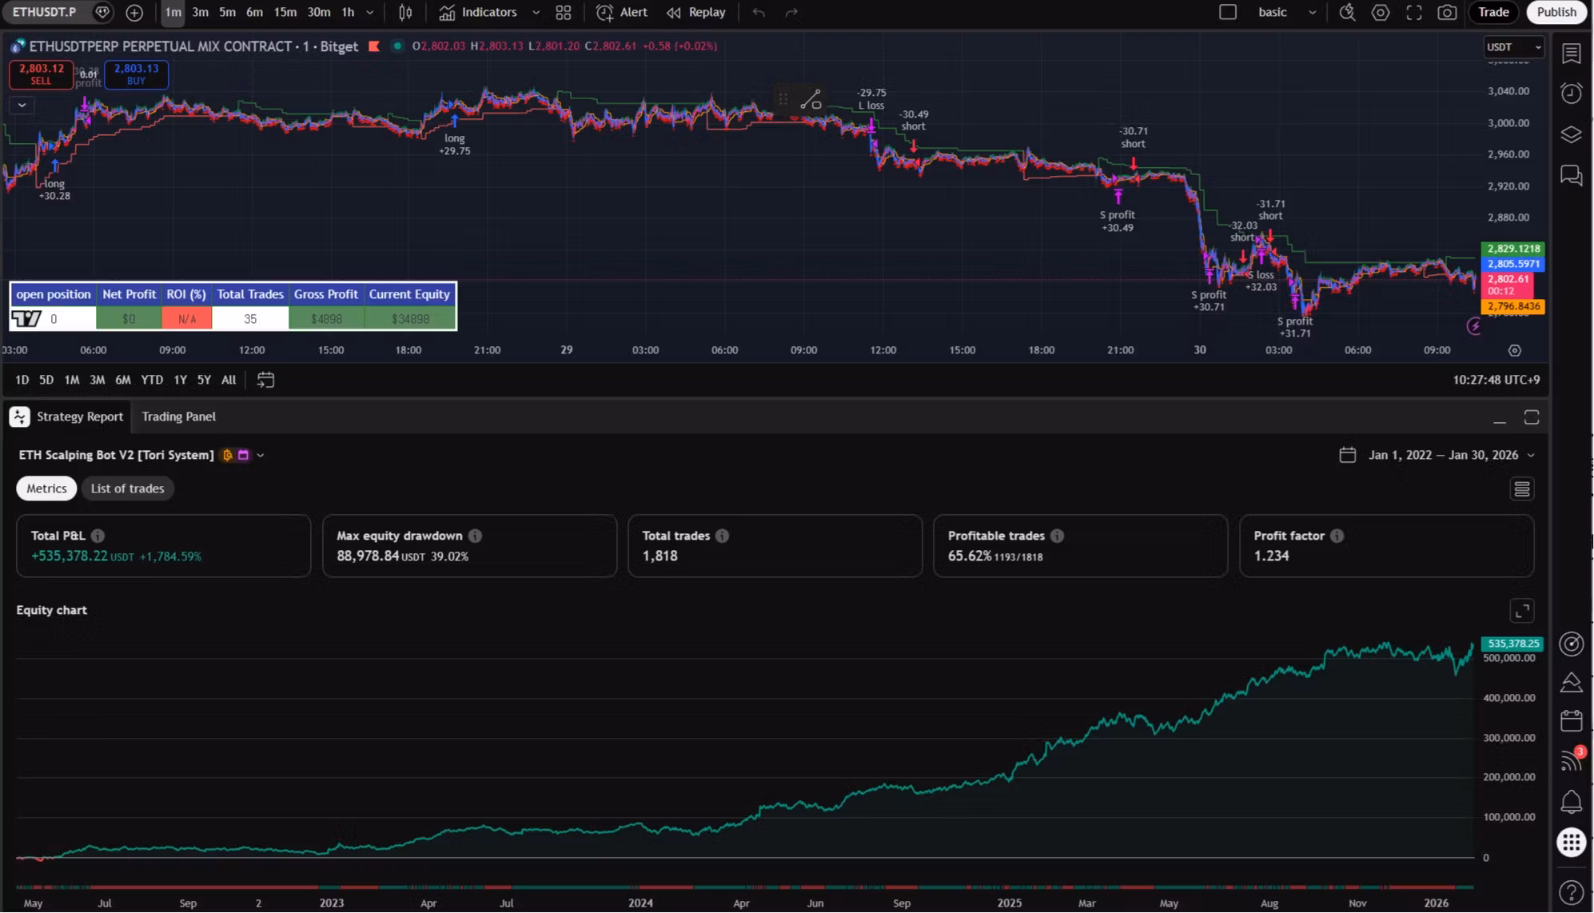This screenshot has height=913, width=1594.
Task: Open fullscreen mode from the top toolbar
Action: (x=1413, y=12)
